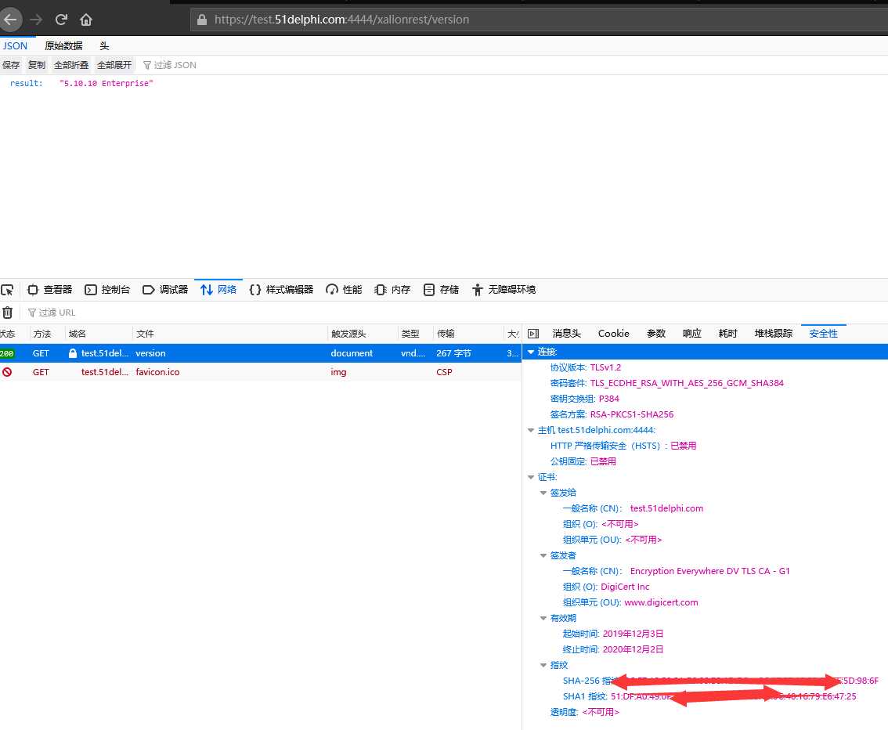
Task: Collapse the 有效期 validity subsection
Action: click(543, 619)
